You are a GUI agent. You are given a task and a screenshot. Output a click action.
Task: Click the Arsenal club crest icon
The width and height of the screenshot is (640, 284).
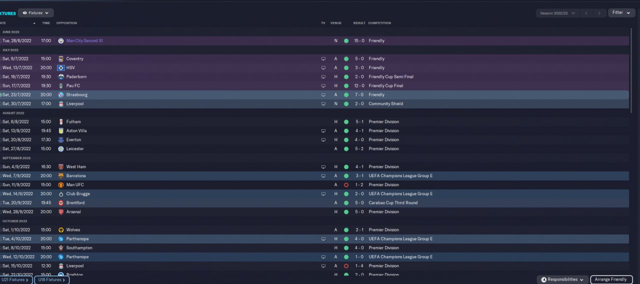pos(61,212)
